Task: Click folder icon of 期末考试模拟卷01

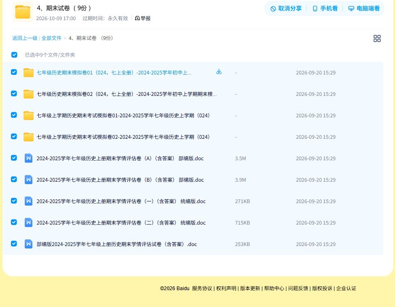Action: 29,115
